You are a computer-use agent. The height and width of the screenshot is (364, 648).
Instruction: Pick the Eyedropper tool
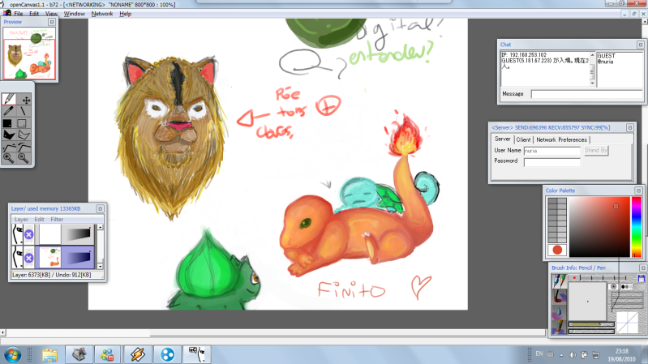9,111
